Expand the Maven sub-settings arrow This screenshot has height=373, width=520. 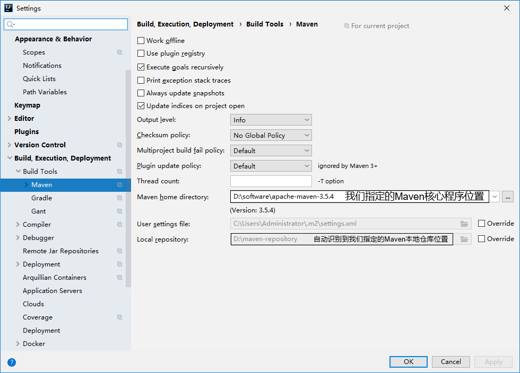pyautogui.click(x=26, y=184)
